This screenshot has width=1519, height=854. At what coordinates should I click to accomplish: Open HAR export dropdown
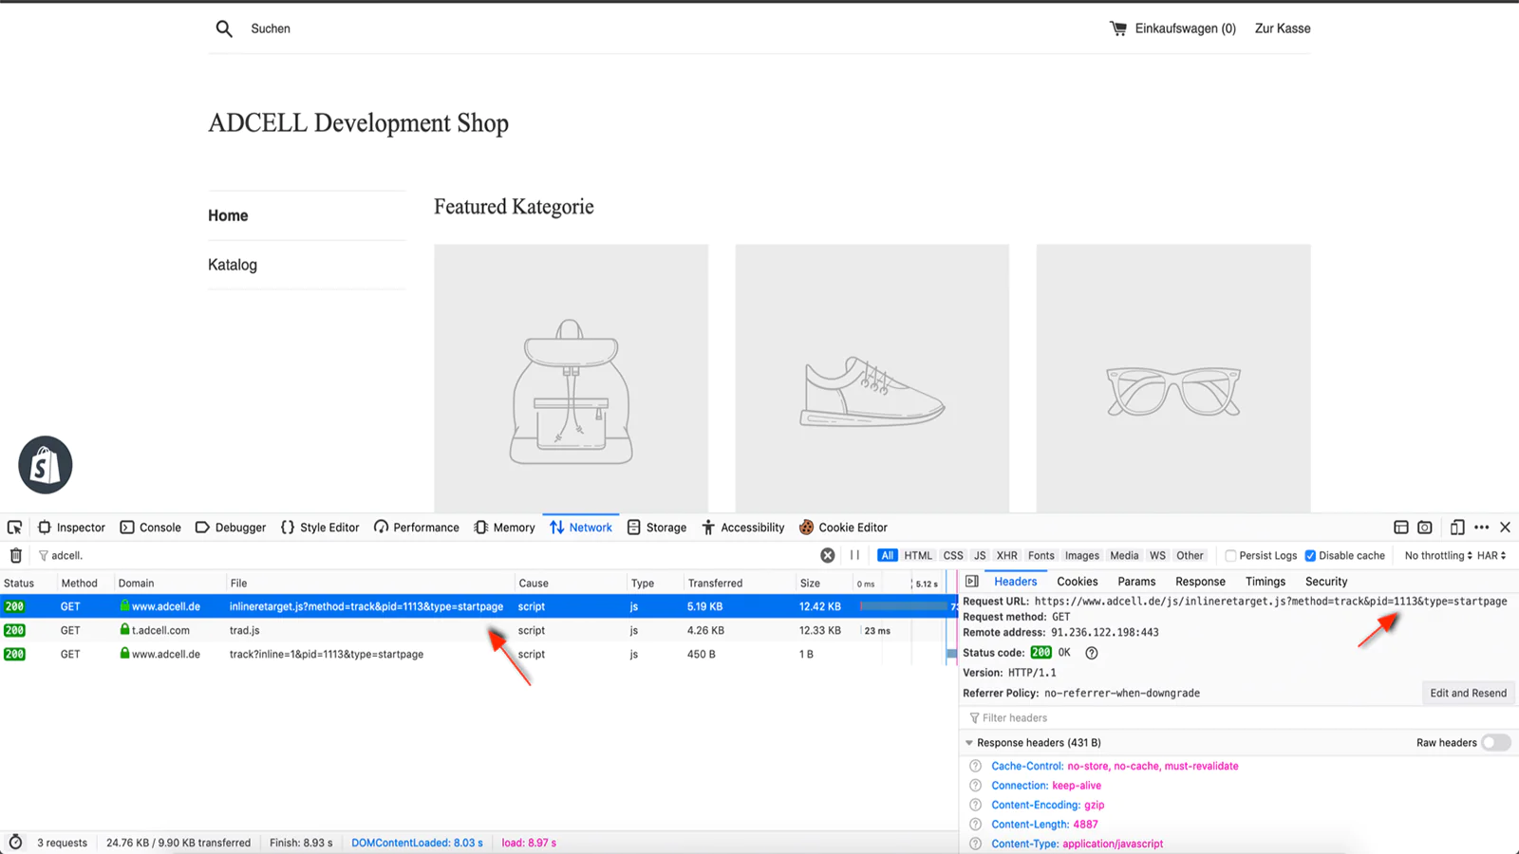(1491, 556)
